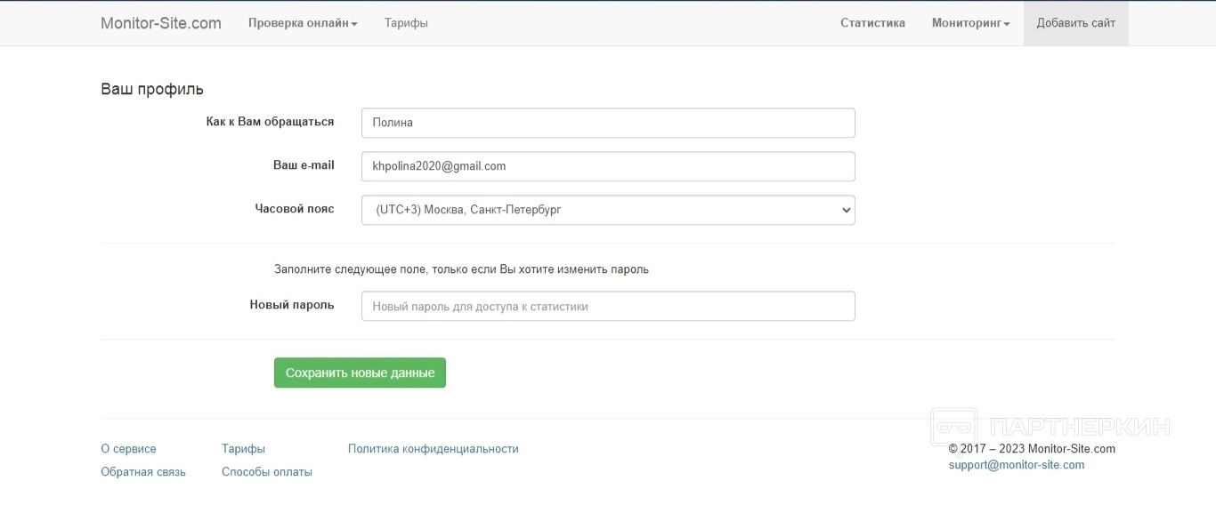Follow the Обратная связь link
Screen dimensions: 1216x505
point(143,472)
